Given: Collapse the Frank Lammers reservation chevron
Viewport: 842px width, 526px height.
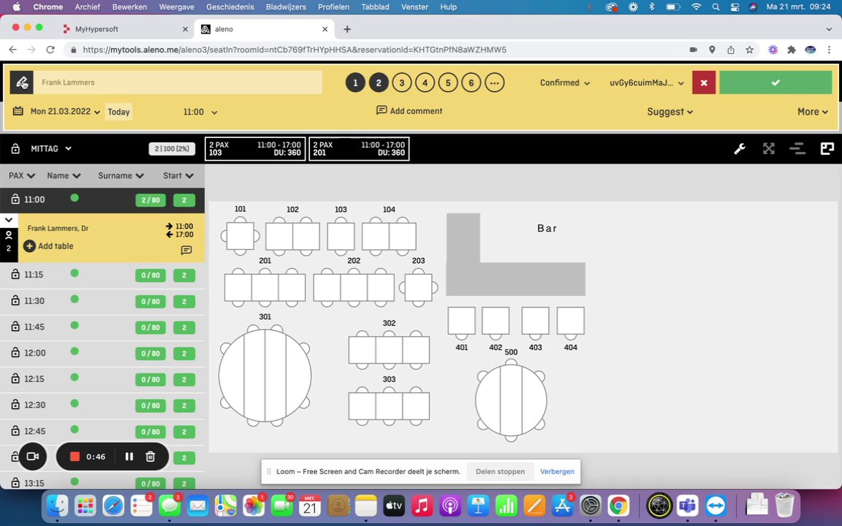Looking at the screenshot, I should [9, 220].
